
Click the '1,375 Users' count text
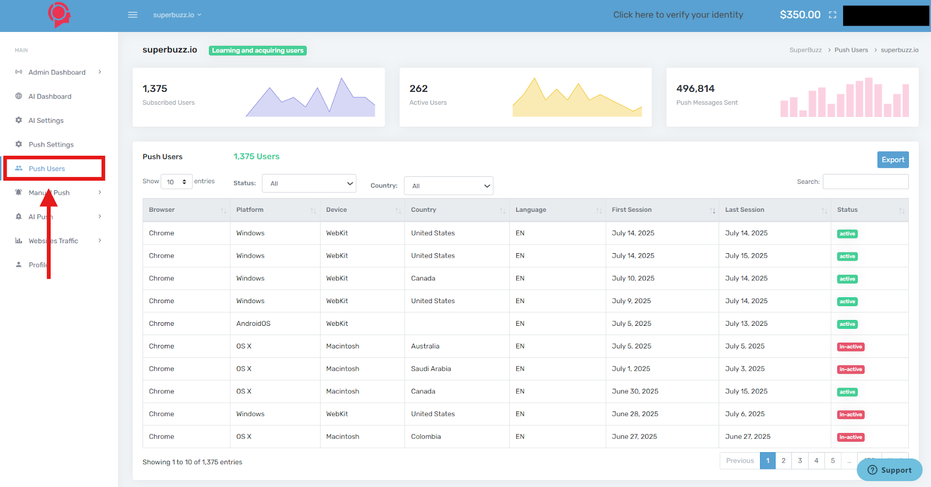coord(256,157)
